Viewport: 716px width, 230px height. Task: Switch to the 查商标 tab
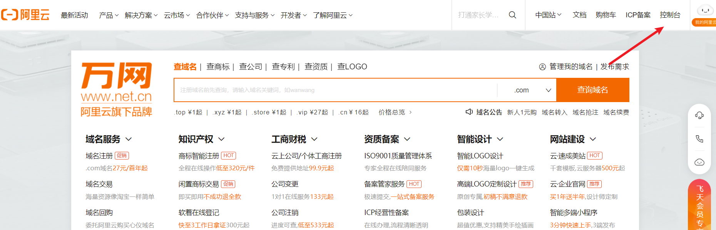point(218,67)
